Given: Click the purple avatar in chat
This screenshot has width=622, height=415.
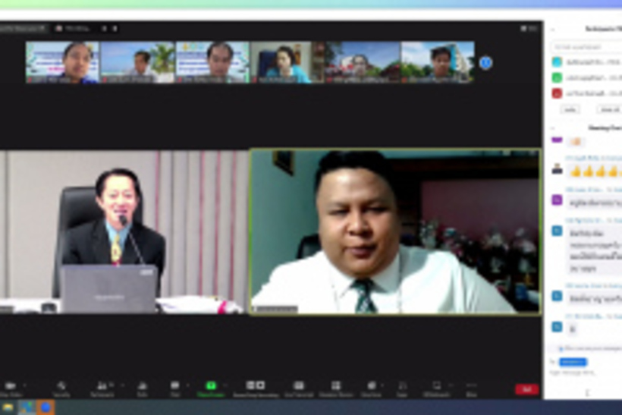Looking at the screenshot, I should click(x=557, y=200).
